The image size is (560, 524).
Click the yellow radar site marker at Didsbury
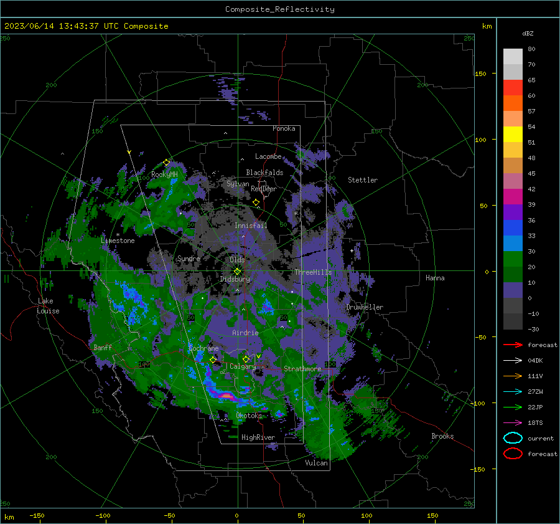click(237, 271)
